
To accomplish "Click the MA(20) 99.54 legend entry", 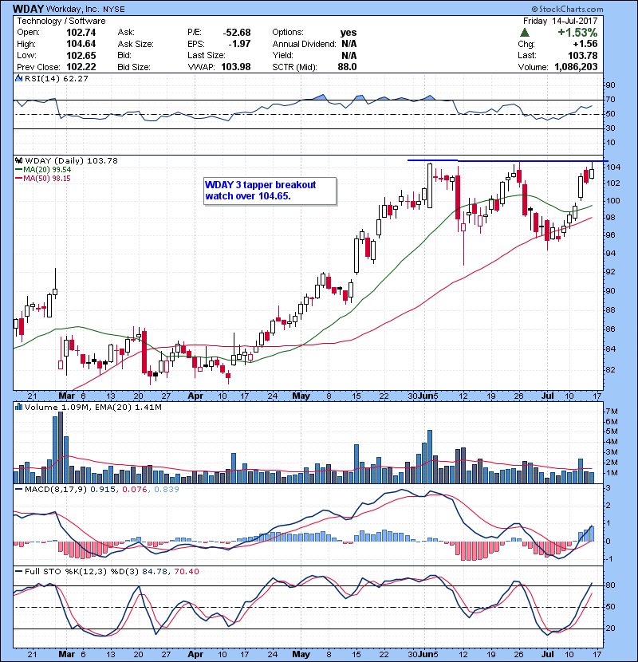I will [x=43, y=170].
